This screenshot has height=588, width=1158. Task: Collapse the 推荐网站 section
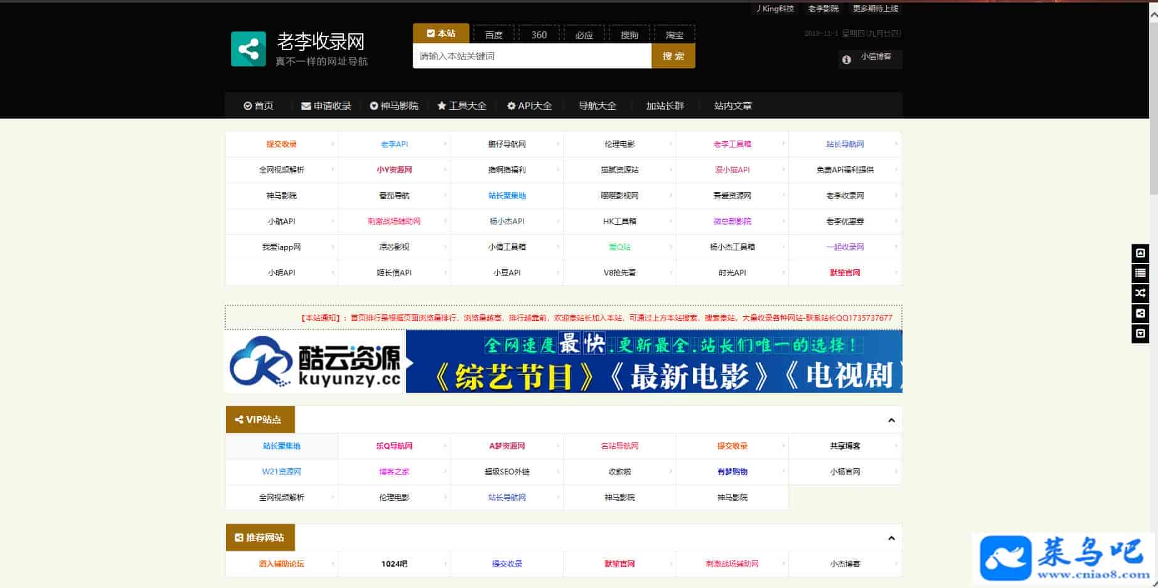[891, 538]
